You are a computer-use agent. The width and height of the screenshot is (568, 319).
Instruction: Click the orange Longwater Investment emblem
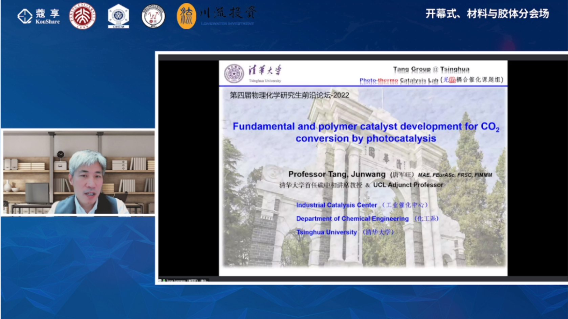click(x=186, y=16)
